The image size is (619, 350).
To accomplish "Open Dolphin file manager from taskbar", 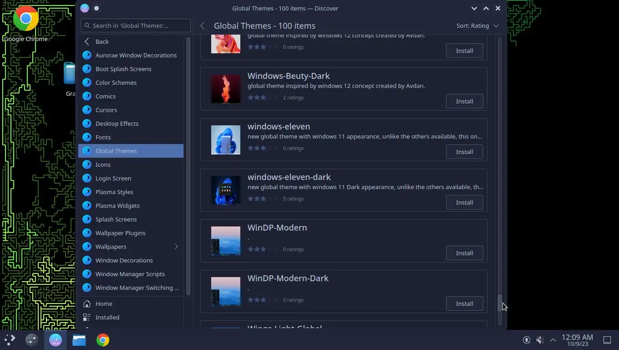I will click(79, 340).
